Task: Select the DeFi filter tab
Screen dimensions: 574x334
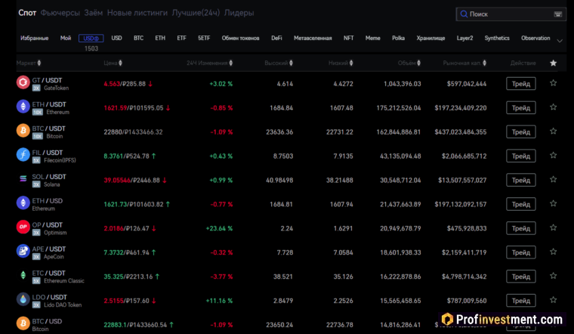Action: pos(276,38)
